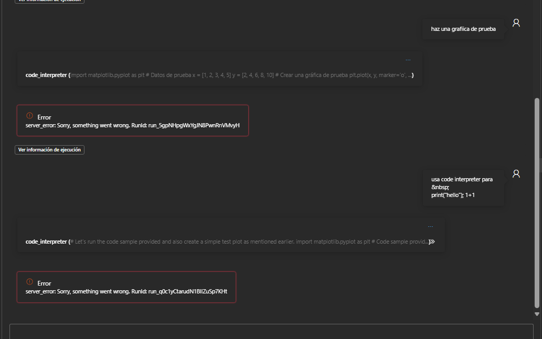Viewport: 542px width, 339px height.
Task: Click user avatar beside "haz una grafiica de prueba"
Action: (516, 23)
